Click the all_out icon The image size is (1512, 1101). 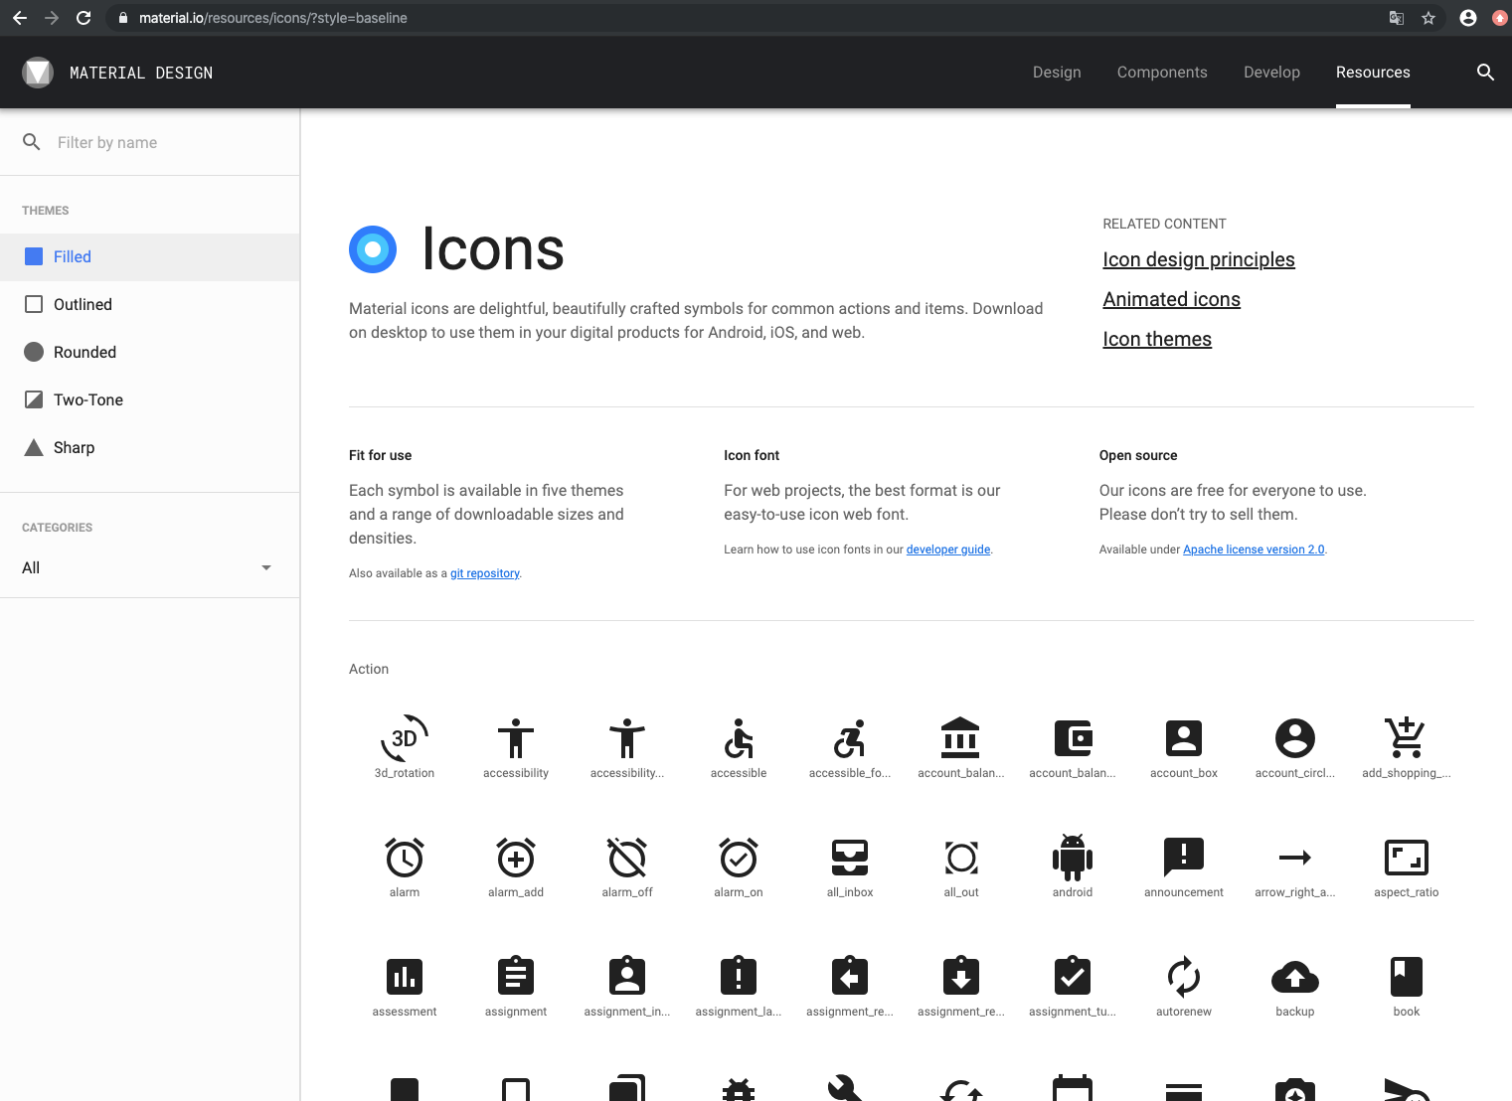pos(961,858)
